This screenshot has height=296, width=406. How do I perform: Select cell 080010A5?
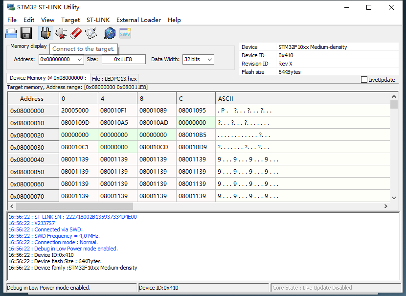coord(118,123)
